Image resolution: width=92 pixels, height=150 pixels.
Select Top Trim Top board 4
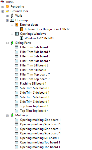pos(34,111)
